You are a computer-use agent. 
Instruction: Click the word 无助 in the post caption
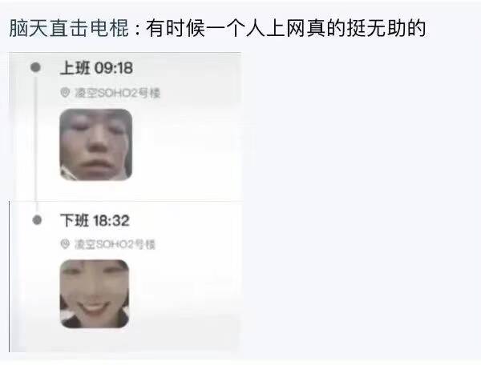386,28
